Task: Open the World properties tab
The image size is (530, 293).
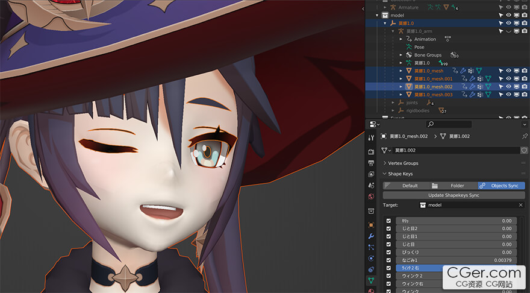Action: pyautogui.click(x=371, y=196)
